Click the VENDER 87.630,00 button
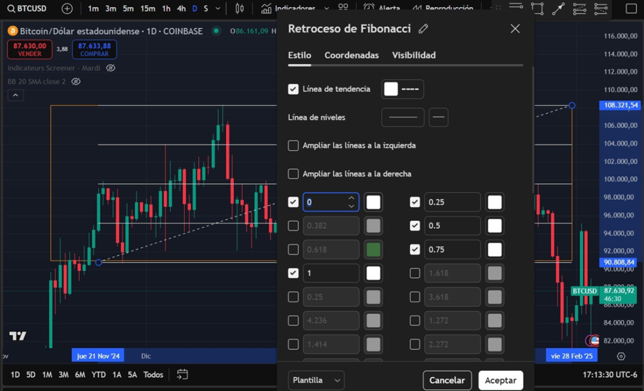 point(30,50)
